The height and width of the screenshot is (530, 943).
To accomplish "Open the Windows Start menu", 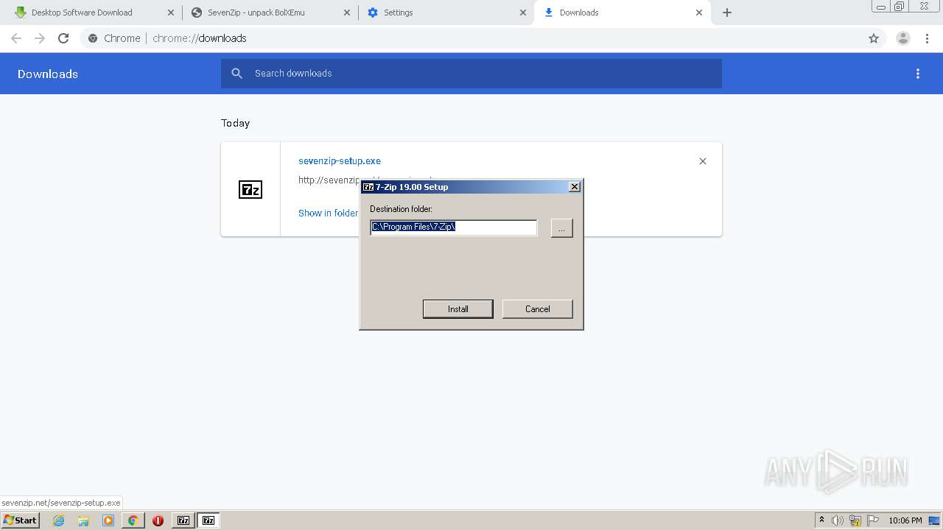I will click(20, 520).
